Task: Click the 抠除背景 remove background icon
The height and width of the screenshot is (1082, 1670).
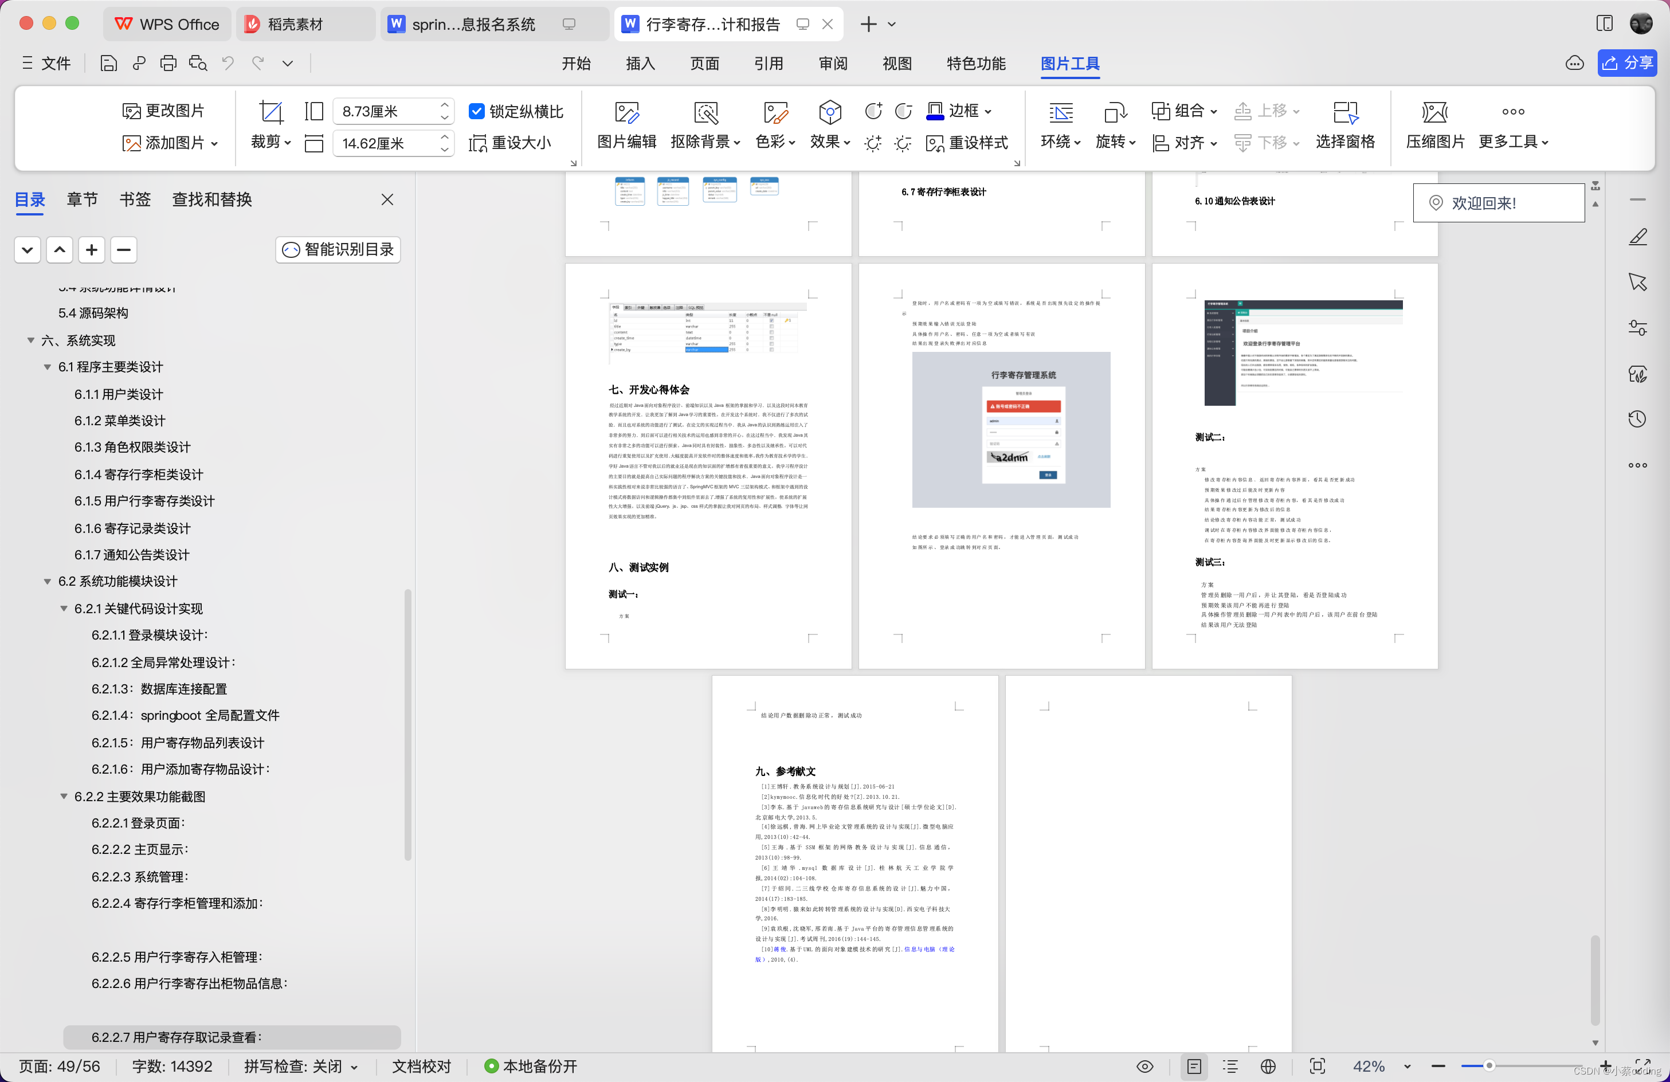Action: point(705,112)
